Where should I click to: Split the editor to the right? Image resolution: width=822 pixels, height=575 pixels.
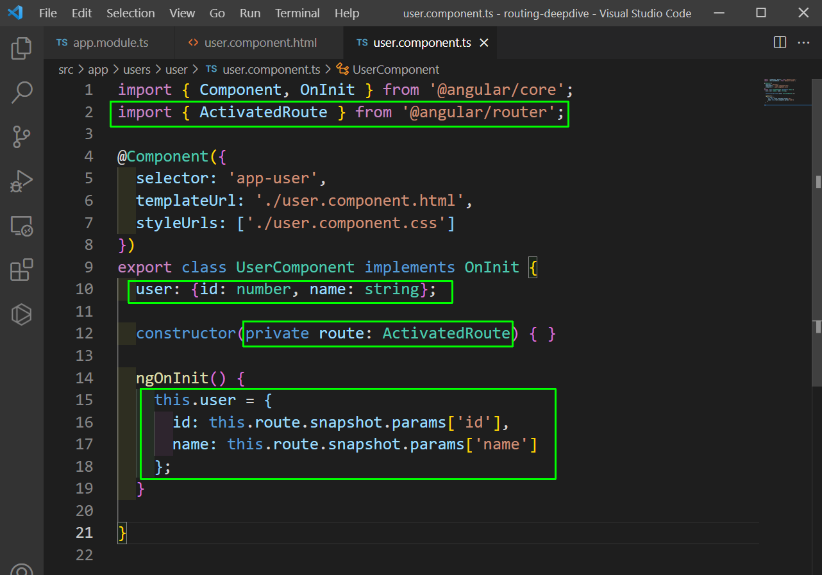pos(780,42)
